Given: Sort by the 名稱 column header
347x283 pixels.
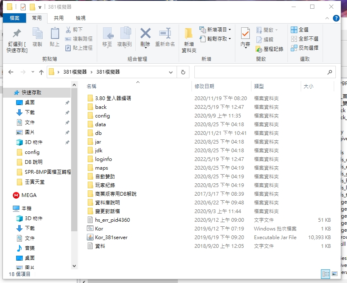Looking at the screenshot, I should pyautogui.click(x=91, y=86).
